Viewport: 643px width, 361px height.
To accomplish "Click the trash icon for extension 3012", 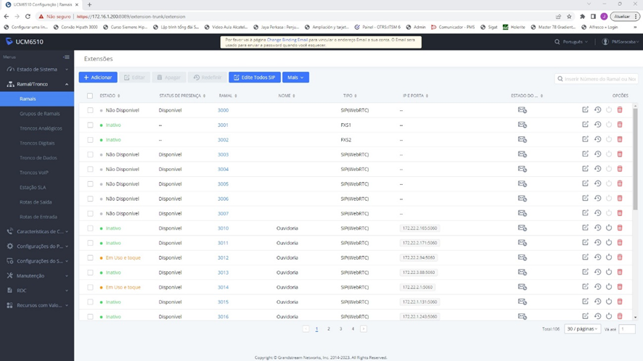I will [x=620, y=258].
